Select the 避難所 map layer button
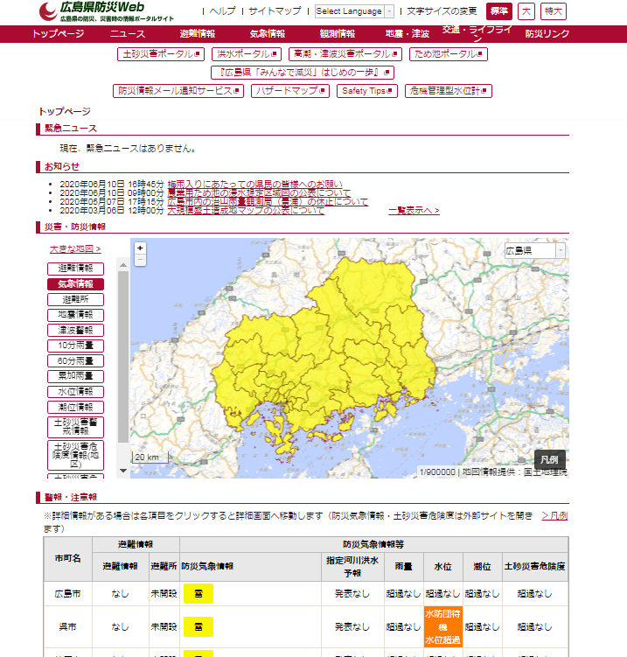The image size is (627, 657). pyautogui.click(x=75, y=299)
